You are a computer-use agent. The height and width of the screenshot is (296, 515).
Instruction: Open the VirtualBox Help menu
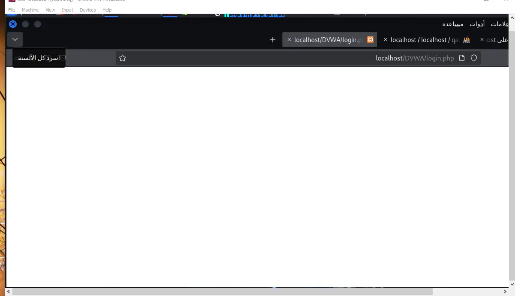[x=107, y=10]
